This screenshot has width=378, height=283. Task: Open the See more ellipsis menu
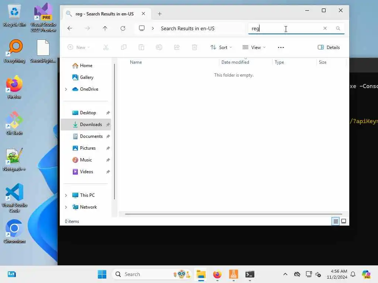281,48
